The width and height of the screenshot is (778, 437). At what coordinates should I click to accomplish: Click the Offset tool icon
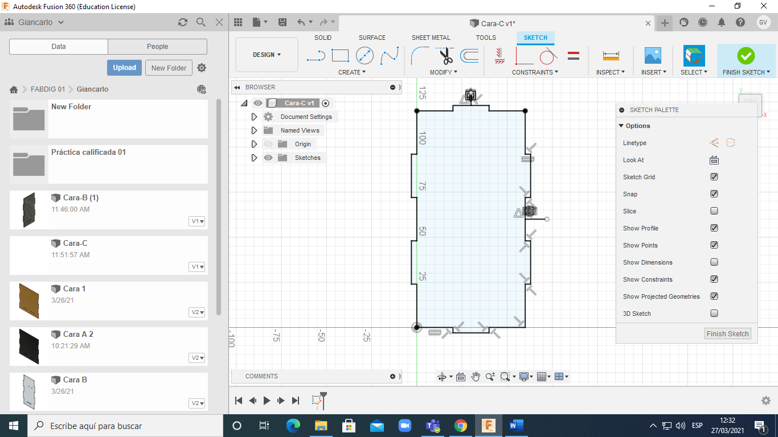[469, 56]
